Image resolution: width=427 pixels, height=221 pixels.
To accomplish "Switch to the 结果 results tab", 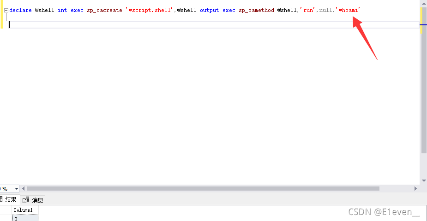I will [x=9, y=199].
